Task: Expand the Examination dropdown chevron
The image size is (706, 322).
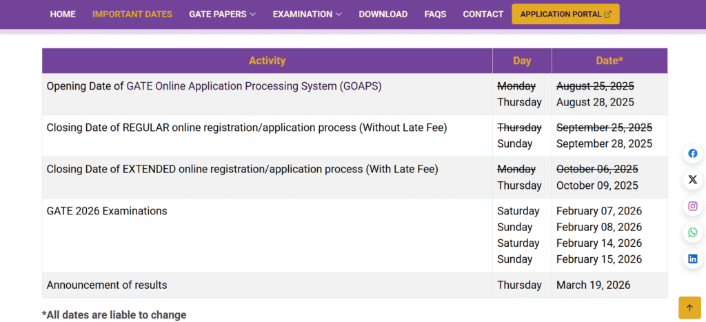Action: click(339, 14)
